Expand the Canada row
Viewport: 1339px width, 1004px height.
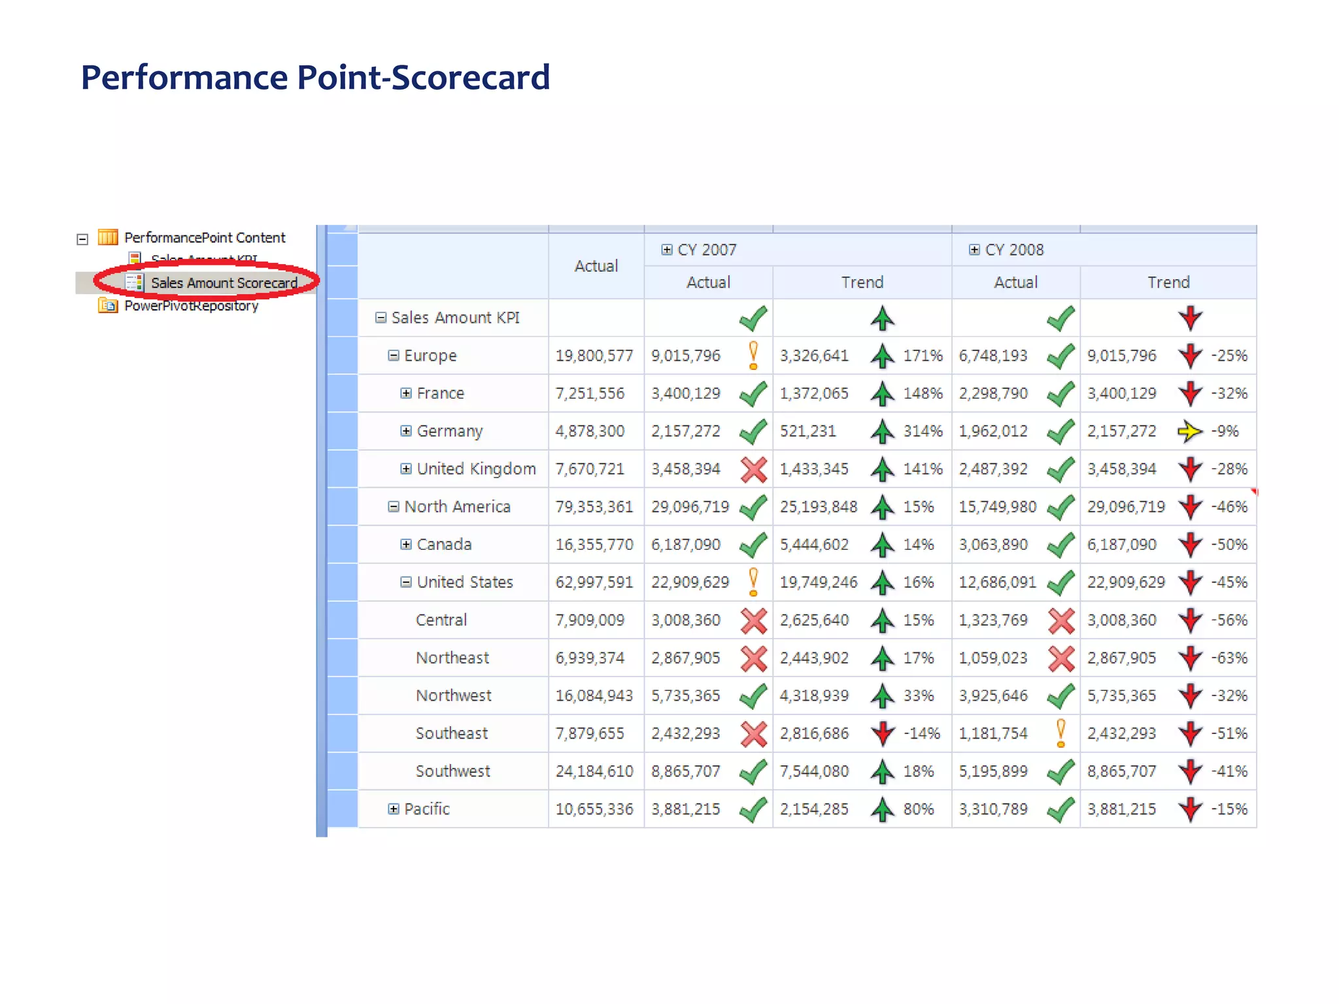click(406, 544)
